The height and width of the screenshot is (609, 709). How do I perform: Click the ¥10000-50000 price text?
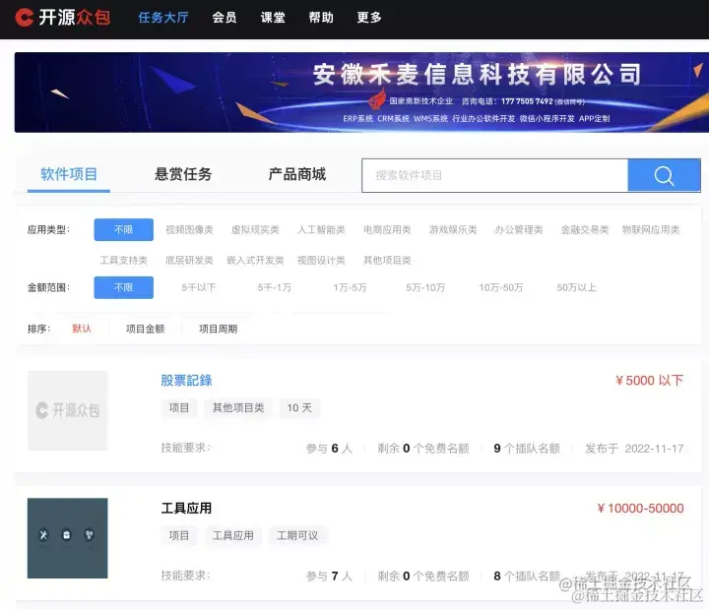tap(640, 509)
